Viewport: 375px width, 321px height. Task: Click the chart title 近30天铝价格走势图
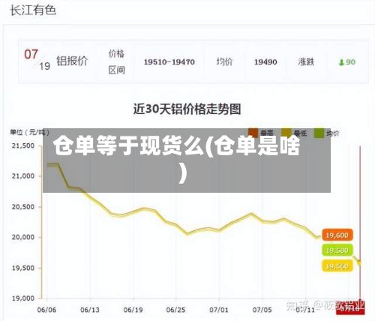187,109
